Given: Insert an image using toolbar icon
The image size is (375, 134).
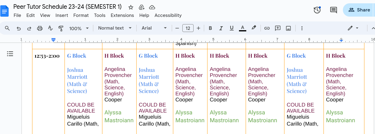Looking at the screenshot, I should point(288,28).
